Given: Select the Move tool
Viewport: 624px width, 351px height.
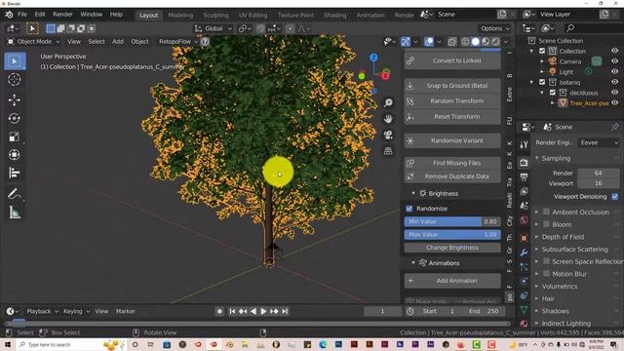Looking at the screenshot, I should click(15, 99).
